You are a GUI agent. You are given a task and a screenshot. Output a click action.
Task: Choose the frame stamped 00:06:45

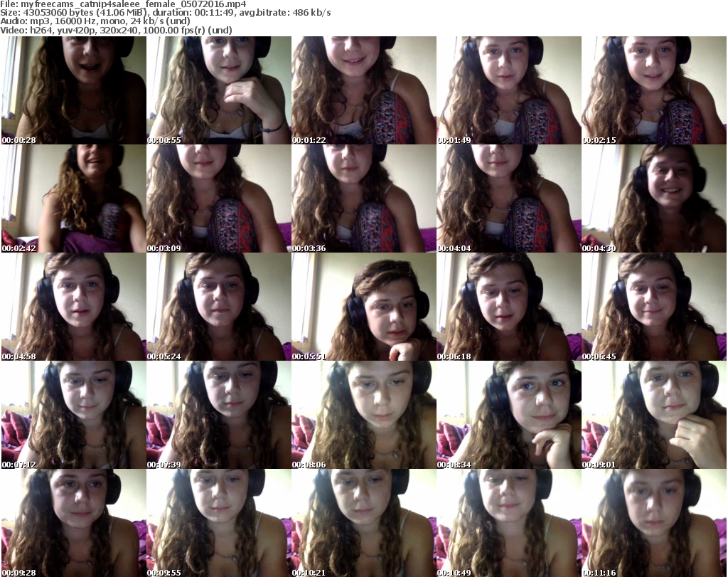tap(654, 307)
